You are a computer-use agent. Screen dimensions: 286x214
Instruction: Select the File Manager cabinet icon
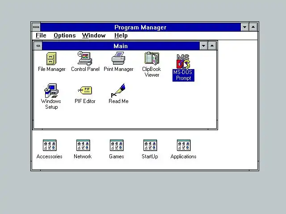[x=51, y=58]
